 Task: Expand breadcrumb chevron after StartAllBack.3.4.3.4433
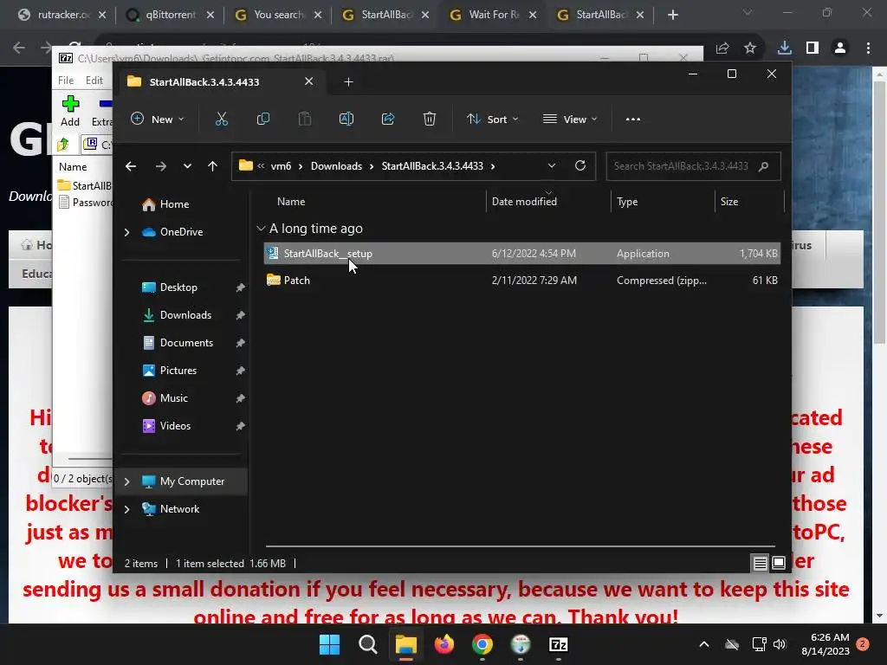(x=493, y=166)
